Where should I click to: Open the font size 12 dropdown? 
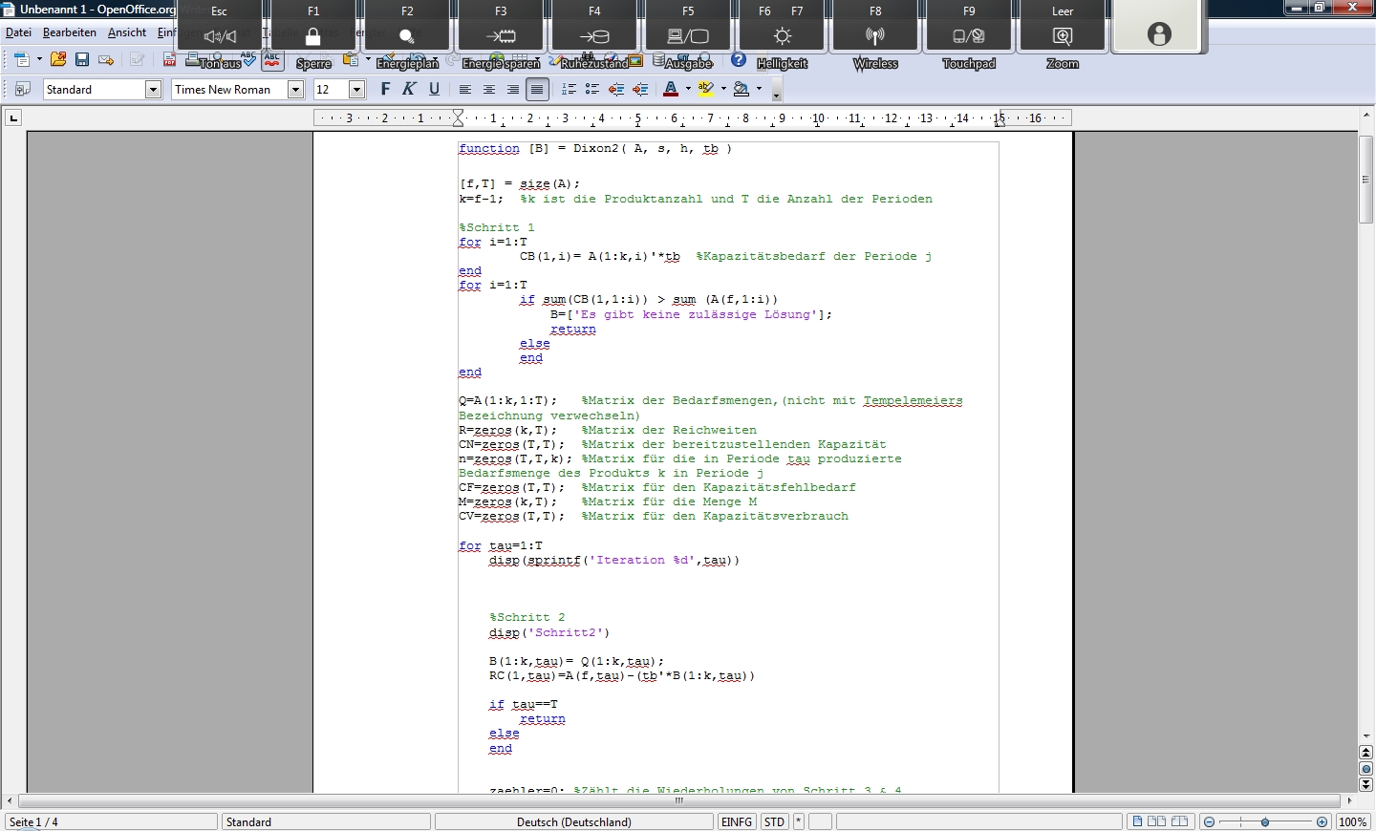pyautogui.click(x=356, y=89)
